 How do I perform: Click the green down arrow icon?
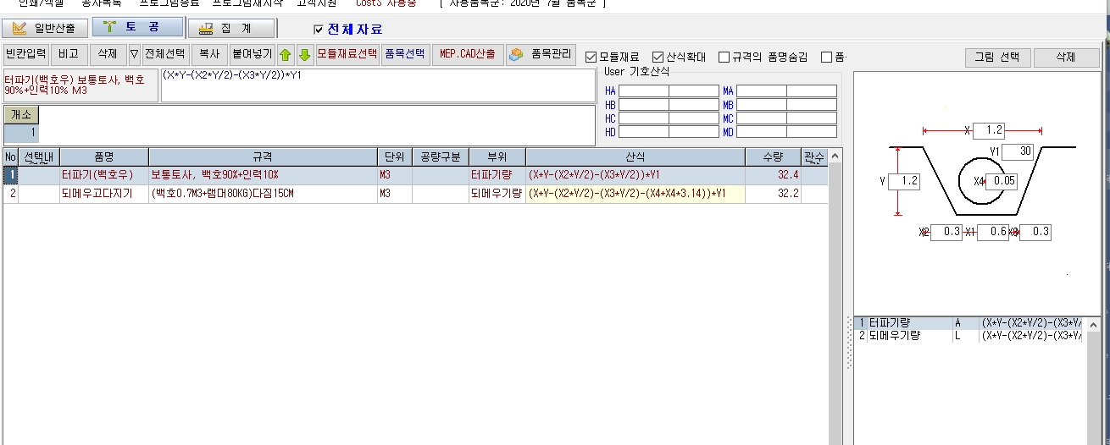click(x=304, y=55)
